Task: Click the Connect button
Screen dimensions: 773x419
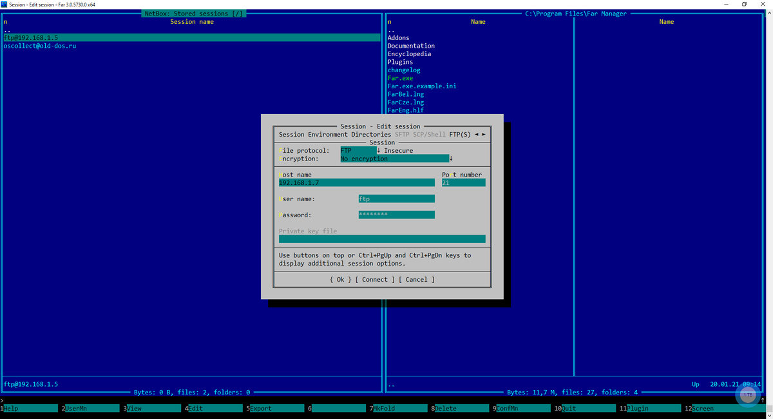Action: (x=374, y=280)
